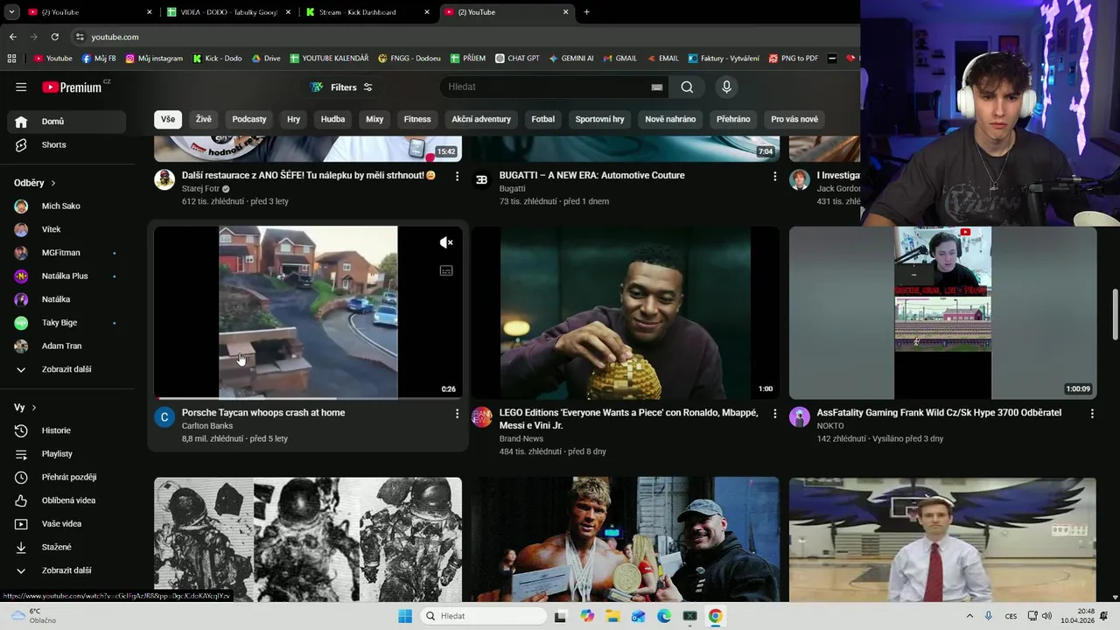Open more options for BUGATTI video
The width and height of the screenshot is (1120, 630).
pos(774,176)
